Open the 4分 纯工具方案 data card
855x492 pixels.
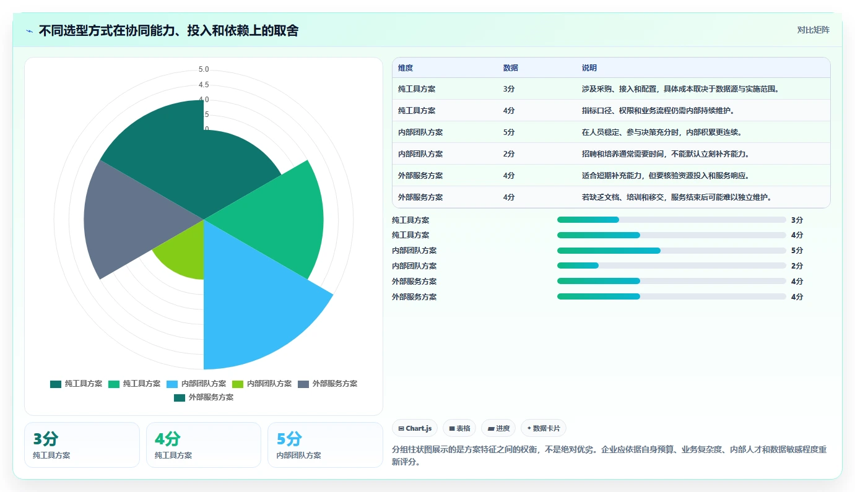point(204,445)
